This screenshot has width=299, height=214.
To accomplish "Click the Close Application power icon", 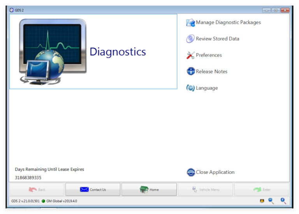I will (191, 172).
